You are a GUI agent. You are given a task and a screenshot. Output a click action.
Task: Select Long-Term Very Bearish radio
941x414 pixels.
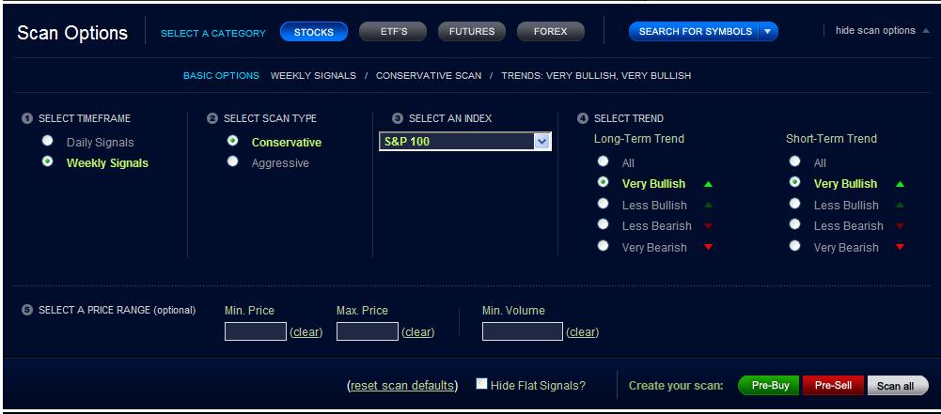604,246
